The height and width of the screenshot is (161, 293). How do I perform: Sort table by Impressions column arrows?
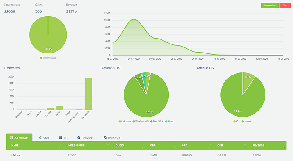(108, 145)
